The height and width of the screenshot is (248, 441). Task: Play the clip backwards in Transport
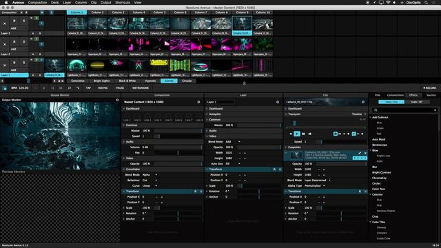click(291, 134)
